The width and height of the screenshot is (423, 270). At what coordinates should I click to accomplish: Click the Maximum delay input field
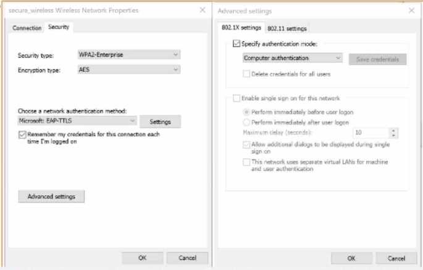pyautogui.click(x=371, y=132)
